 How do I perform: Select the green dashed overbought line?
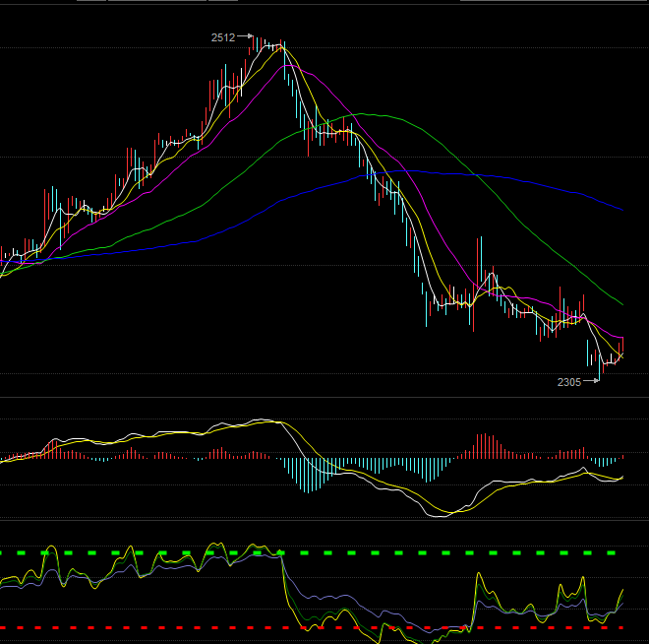coord(324,552)
